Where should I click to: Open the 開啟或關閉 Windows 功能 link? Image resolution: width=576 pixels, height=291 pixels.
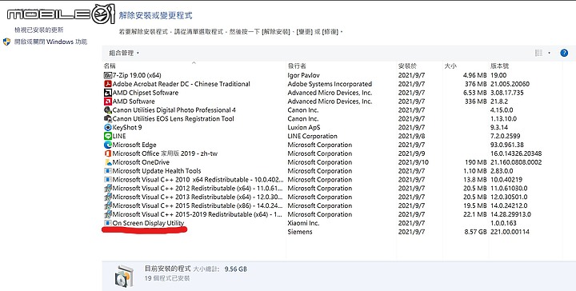pyautogui.click(x=50, y=42)
